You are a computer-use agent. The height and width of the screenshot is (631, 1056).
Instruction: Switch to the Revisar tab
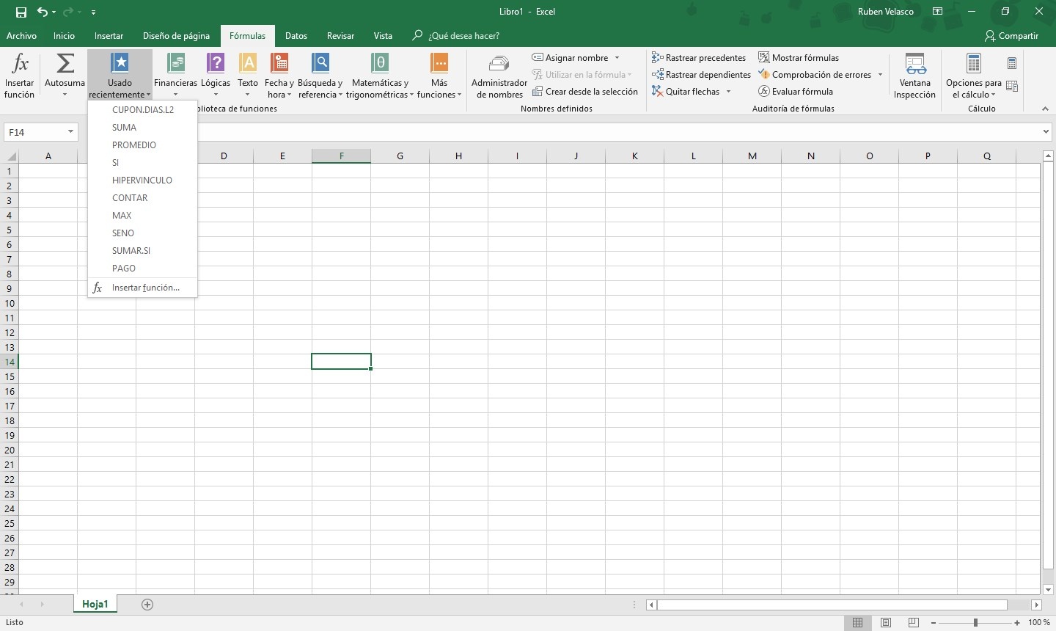[340, 35]
